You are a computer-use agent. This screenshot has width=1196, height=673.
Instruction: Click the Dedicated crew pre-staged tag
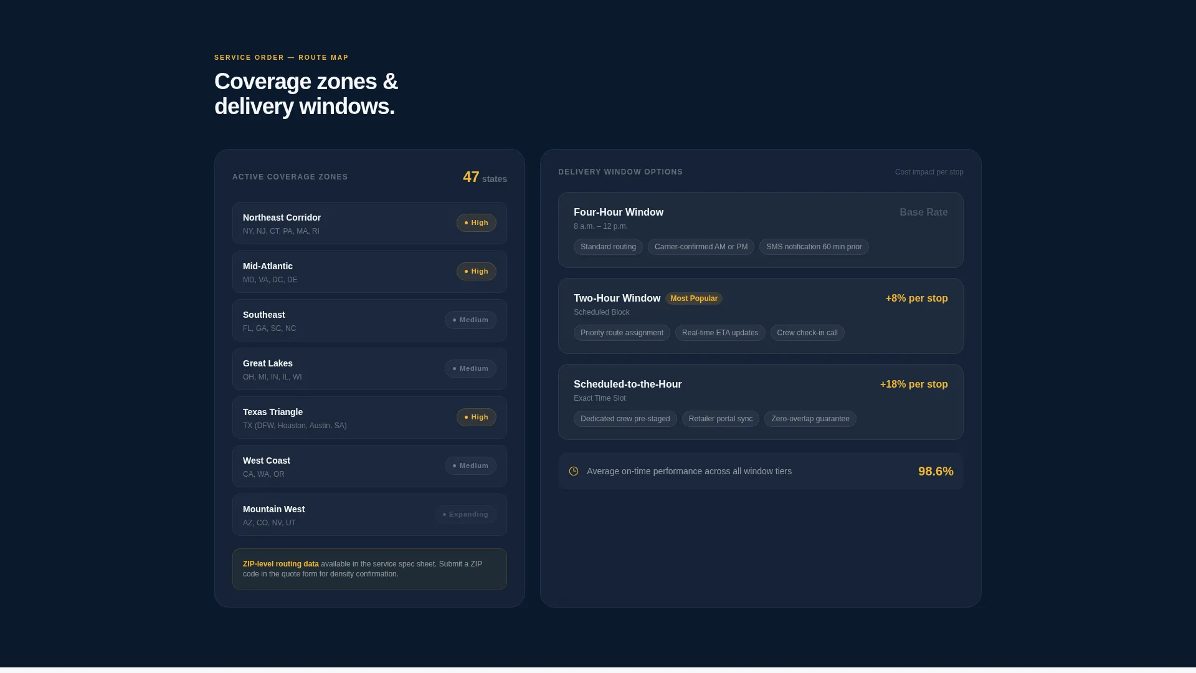click(625, 419)
